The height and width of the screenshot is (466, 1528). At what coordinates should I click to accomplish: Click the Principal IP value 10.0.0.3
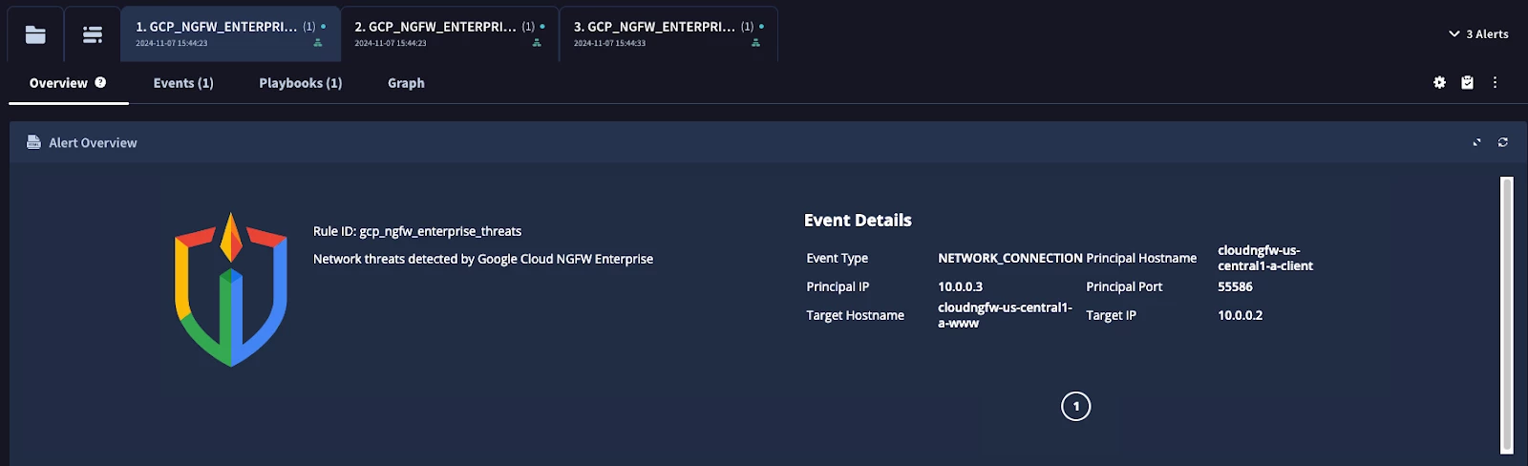[x=960, y=286]
